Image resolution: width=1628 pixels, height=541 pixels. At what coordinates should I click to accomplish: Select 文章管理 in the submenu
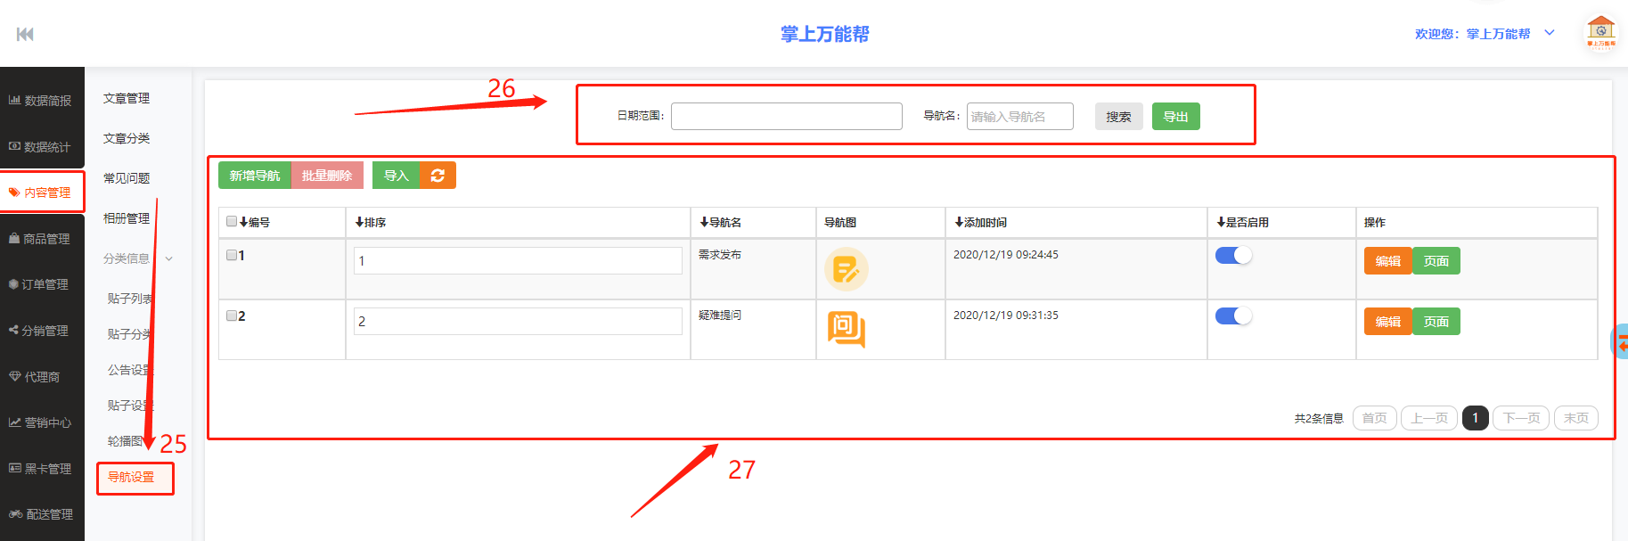(x=127, y=98)
